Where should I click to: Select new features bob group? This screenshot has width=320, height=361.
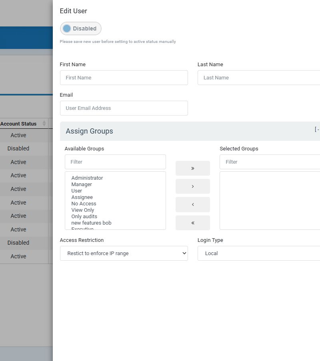[x=91, y=223]
